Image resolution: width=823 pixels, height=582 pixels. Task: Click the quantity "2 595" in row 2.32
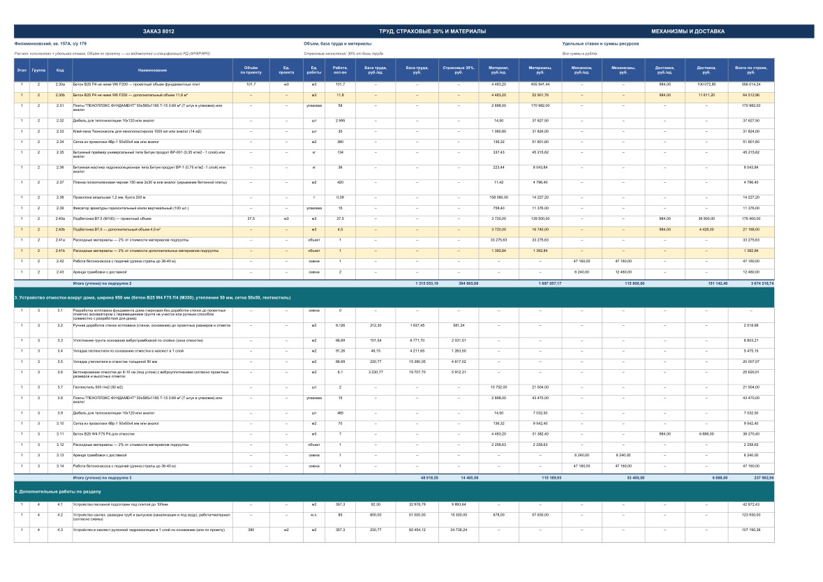[340, 121]
